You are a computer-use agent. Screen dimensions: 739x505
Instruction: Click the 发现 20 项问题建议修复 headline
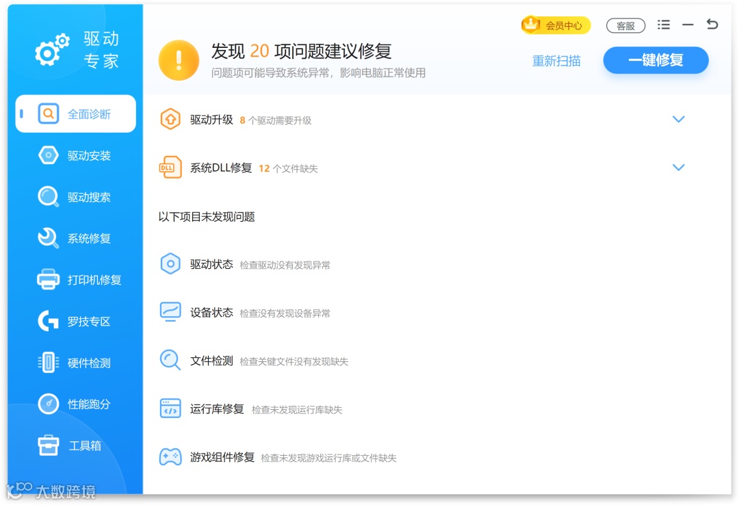302,51
